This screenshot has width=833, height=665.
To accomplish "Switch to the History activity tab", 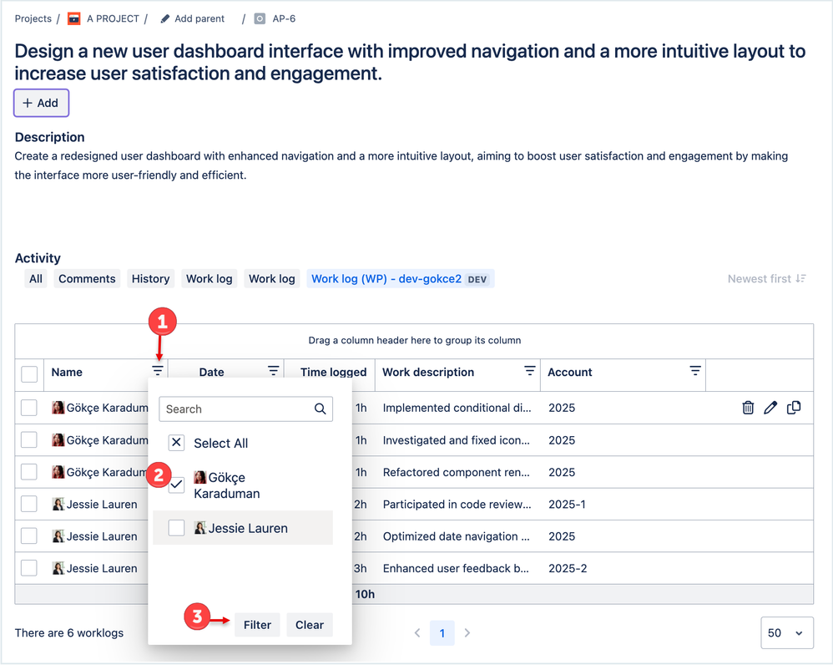I will coord(150,278).
